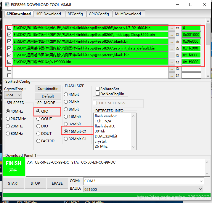Click the STOP button

[x=36, y=183]
